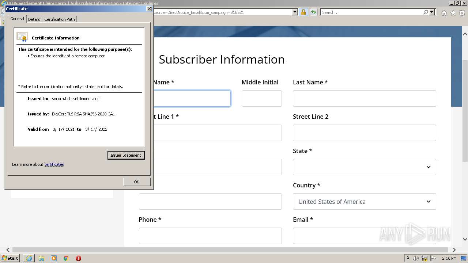Click the Phone input field
Screen dimensions: 468x263
210,236
